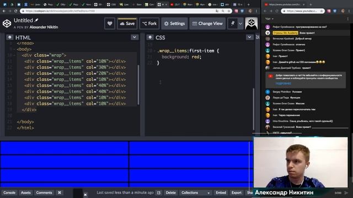Open pen in new window icon

click(159, 193)
